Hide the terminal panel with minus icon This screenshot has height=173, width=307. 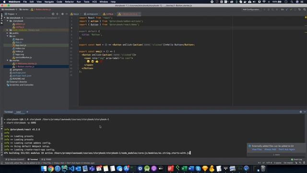[305, 112]
